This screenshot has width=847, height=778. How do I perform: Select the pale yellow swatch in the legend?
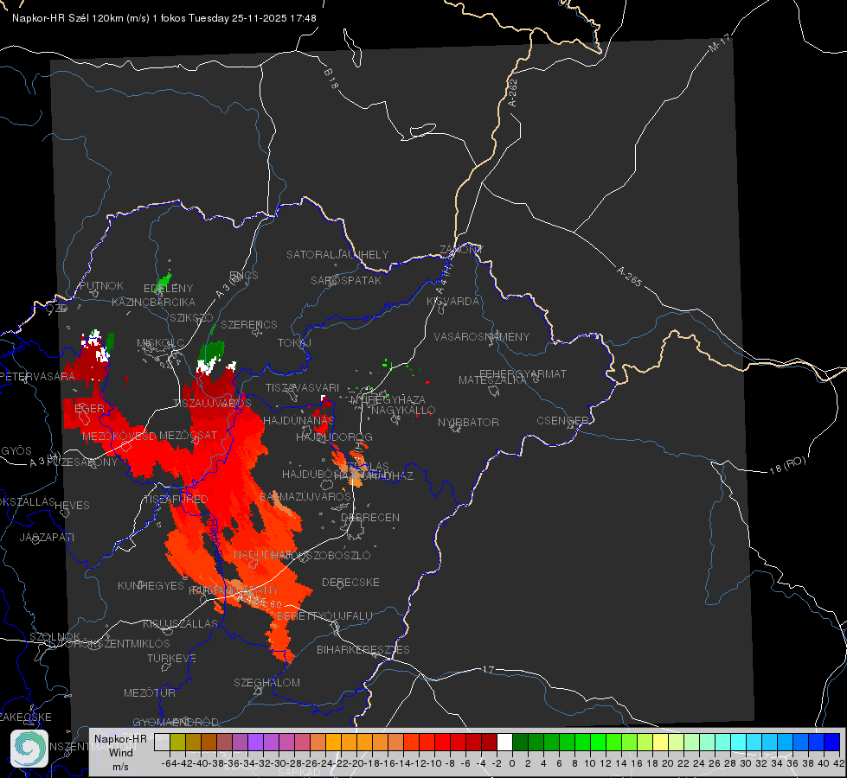(660, 742)
